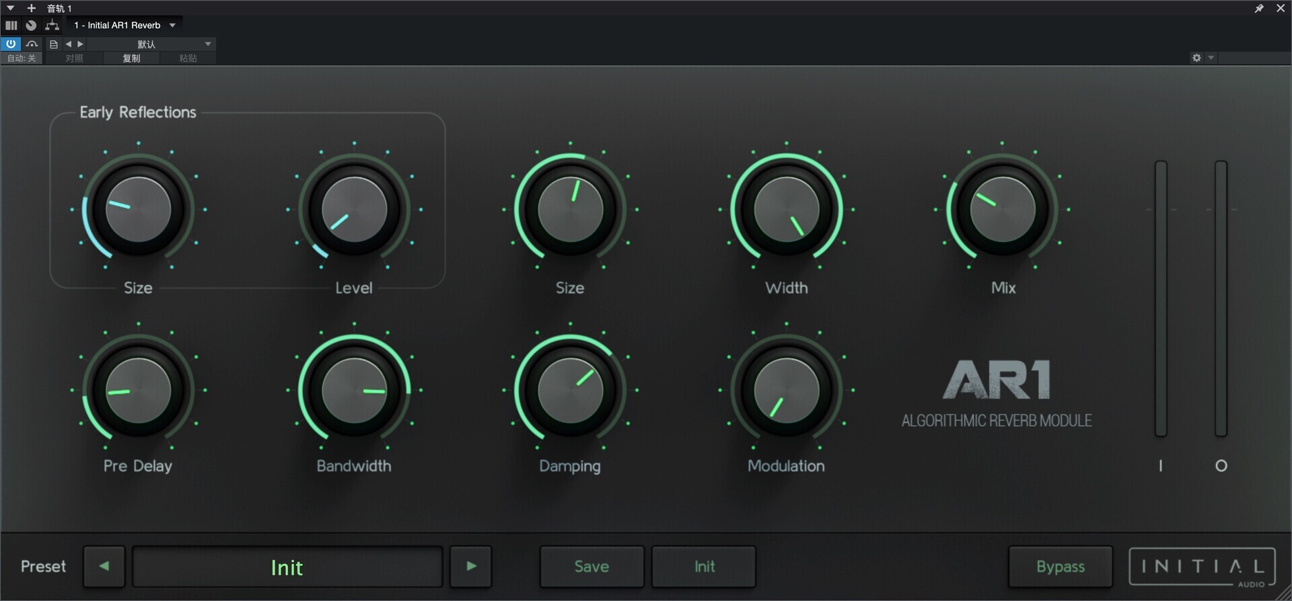Show the channel editor bars icon
The height and width of the screenshot is (601, 1292).
[11, 26]
